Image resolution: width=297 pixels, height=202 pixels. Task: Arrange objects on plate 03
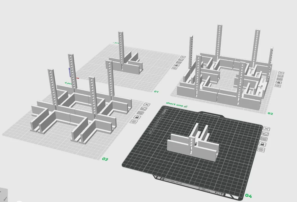click(x=140, y=113)
